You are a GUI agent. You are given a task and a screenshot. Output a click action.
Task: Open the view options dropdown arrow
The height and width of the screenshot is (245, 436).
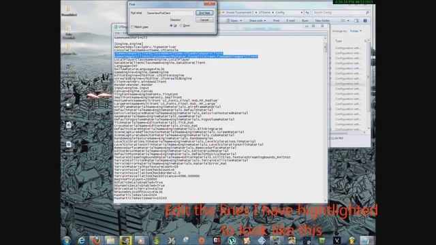348,20
